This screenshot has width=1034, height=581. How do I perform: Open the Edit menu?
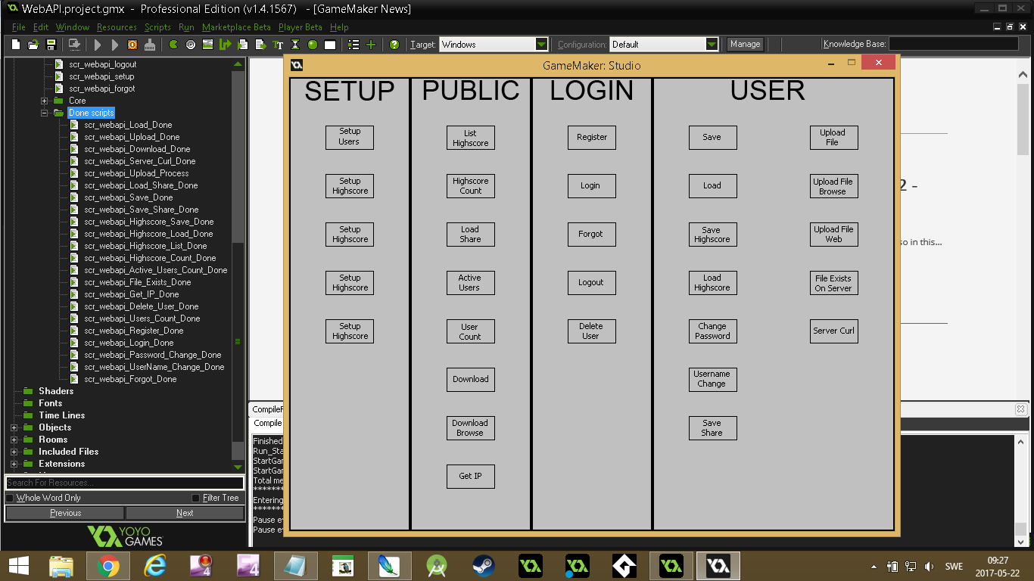(x=41, y=27)
